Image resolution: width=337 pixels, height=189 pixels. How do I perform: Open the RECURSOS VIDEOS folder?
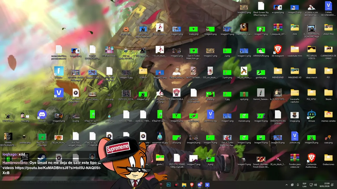311,52
